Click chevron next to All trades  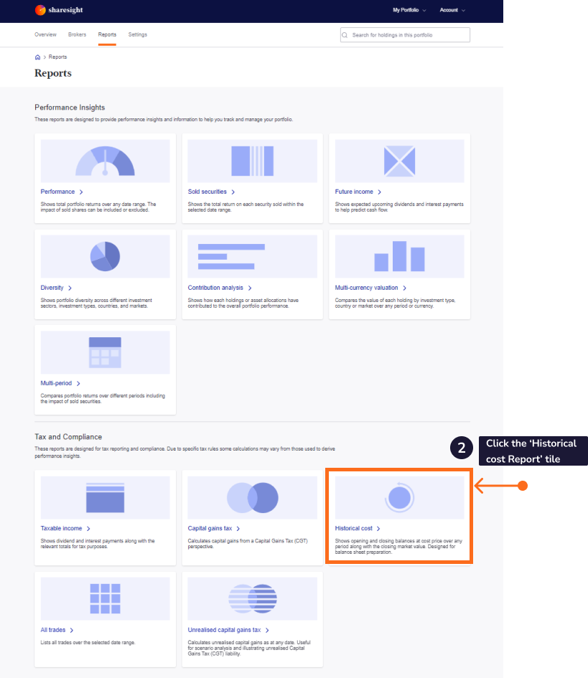71,631
